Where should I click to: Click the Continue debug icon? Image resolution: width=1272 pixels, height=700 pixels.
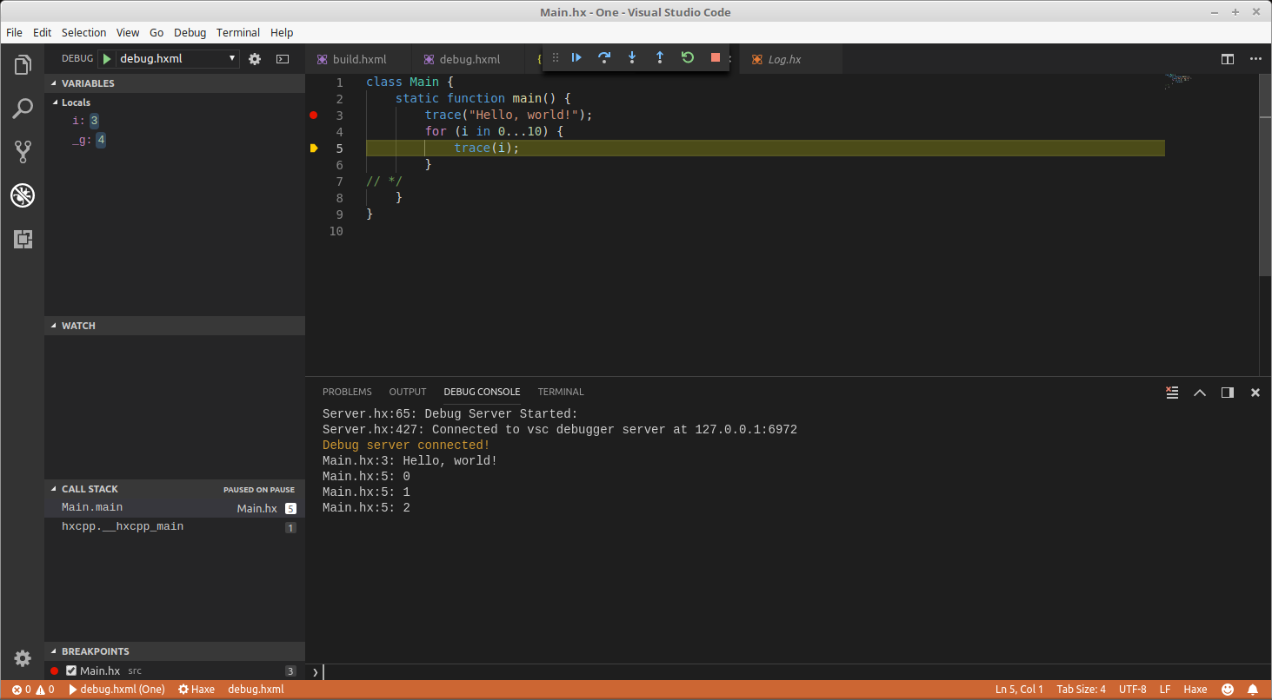tap(576, 57)
